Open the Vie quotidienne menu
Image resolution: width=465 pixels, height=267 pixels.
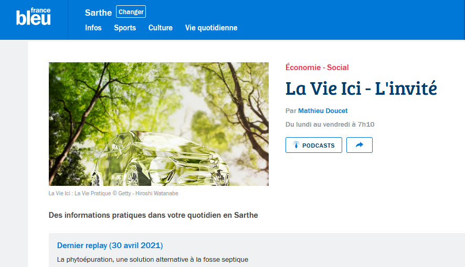point(211,28)
